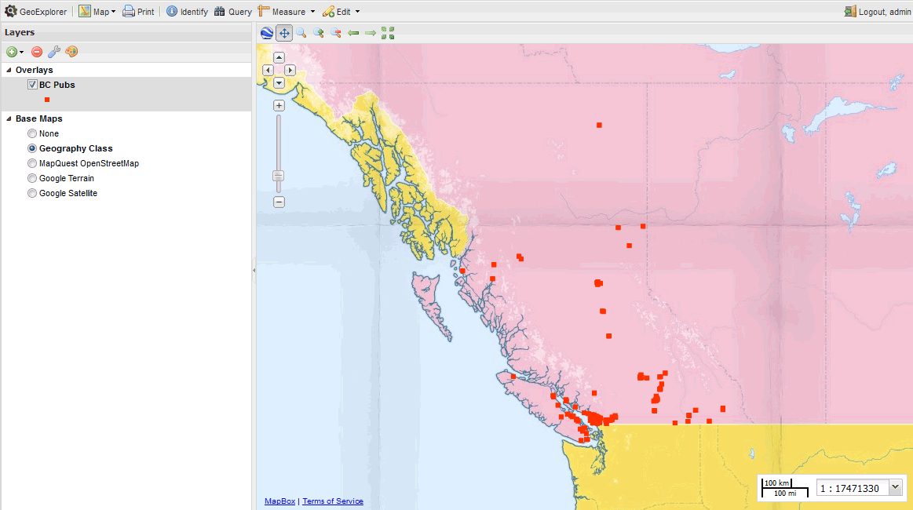Select the Pan map tool

click(284, 33)
